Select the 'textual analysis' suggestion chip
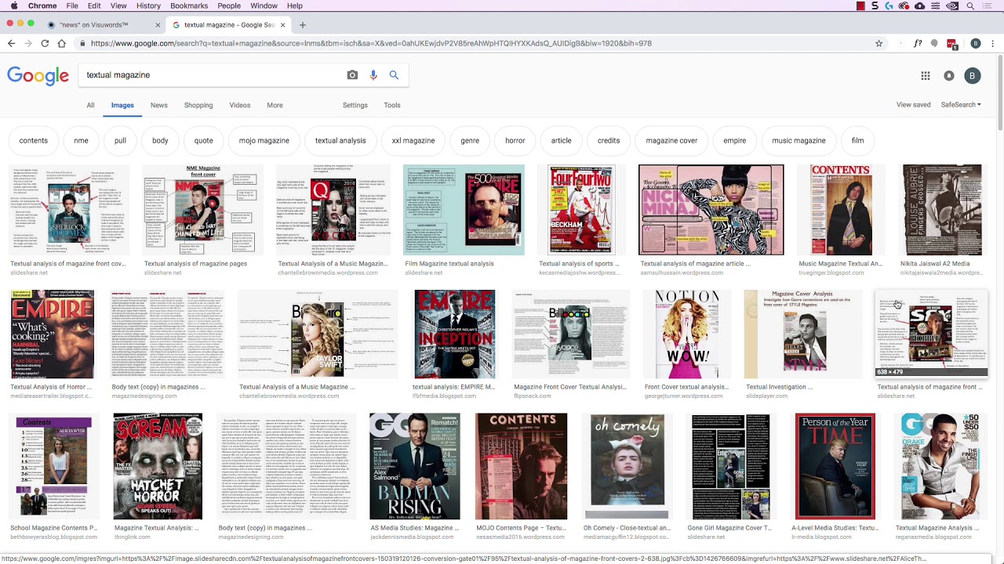This screenshot has width=1004, height=564. (340, 141)
